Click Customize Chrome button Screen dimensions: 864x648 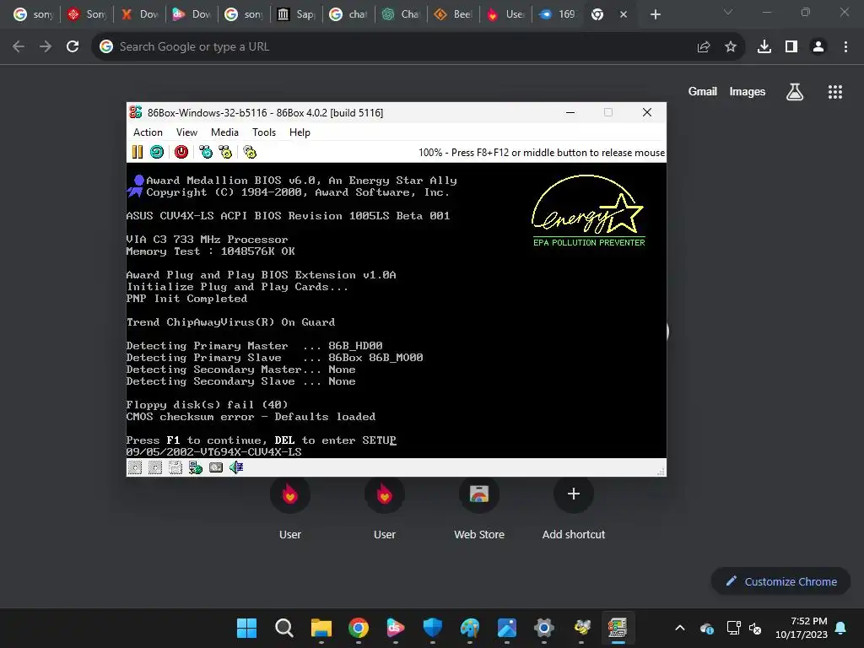click(780, 581)
